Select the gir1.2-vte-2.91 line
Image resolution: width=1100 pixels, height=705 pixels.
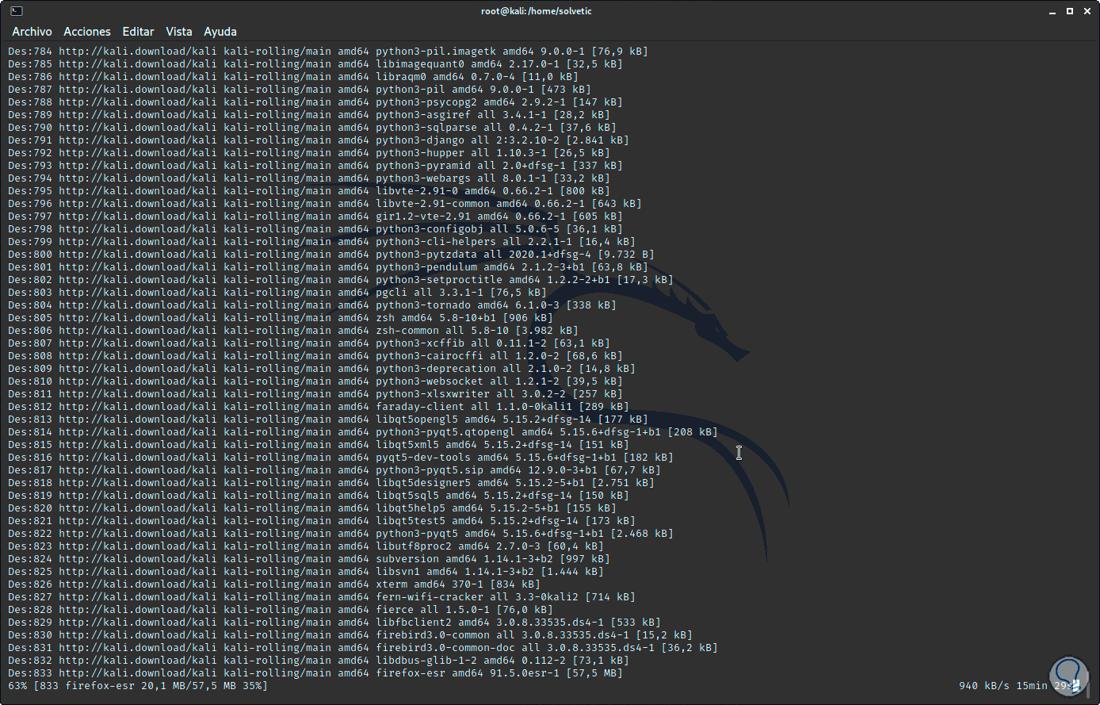coord(315,216)
